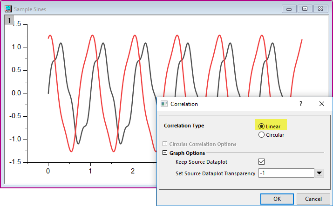
Task: Open the Source Dataplot Transparency dropdown
Action: (x=319, y=173)
